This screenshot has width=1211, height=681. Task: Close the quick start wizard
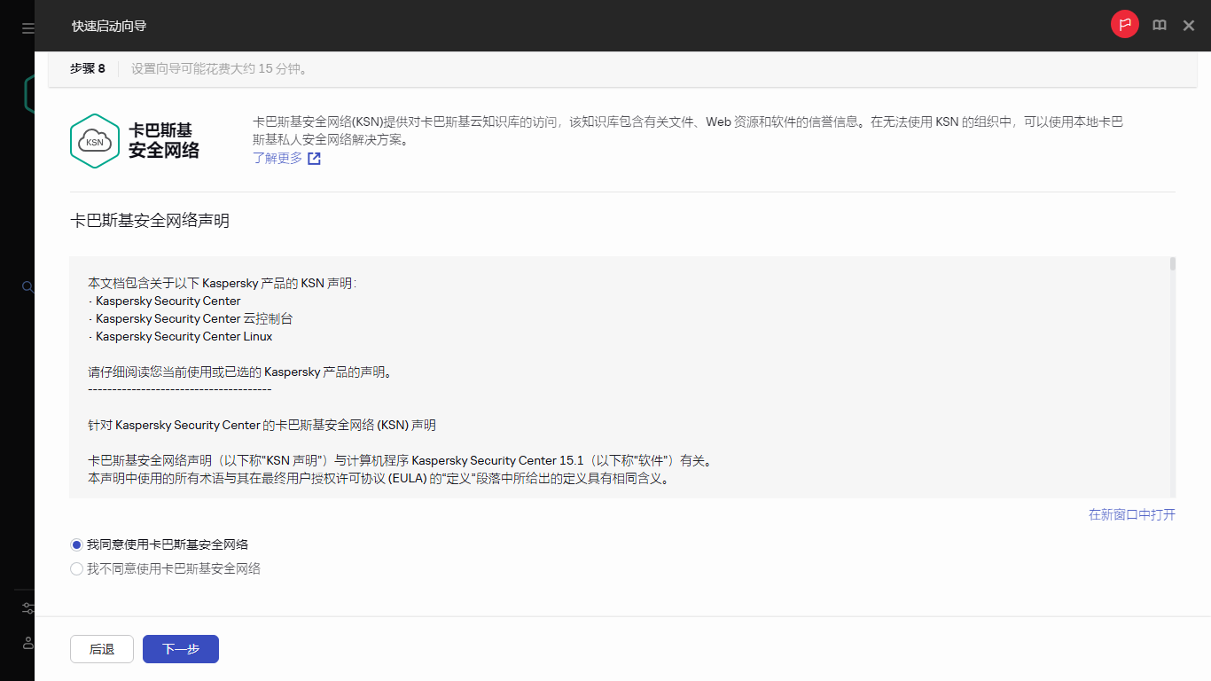1188,25
